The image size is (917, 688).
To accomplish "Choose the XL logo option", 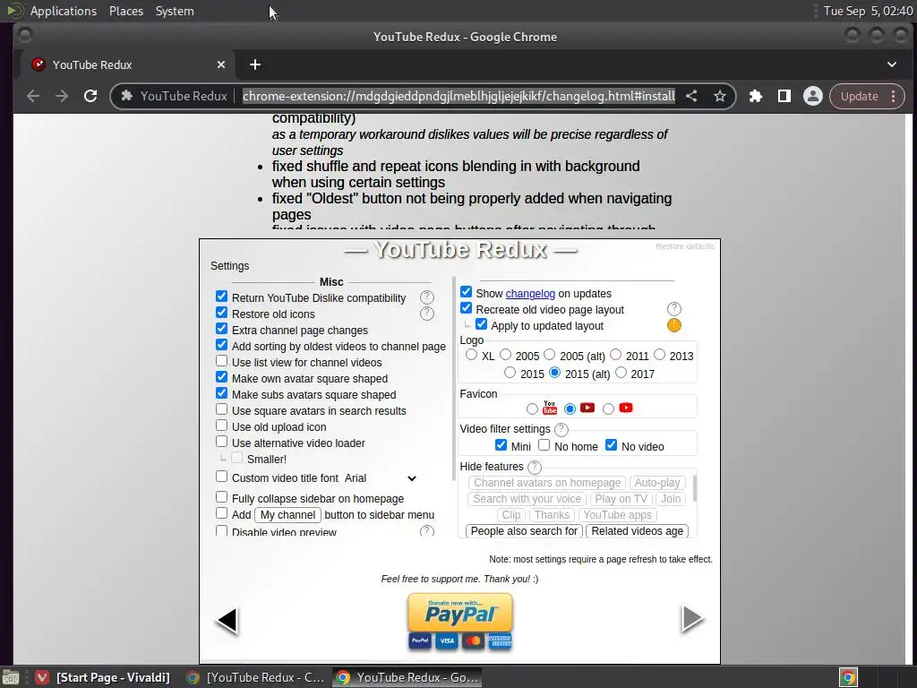I will (x=471, y=355).
